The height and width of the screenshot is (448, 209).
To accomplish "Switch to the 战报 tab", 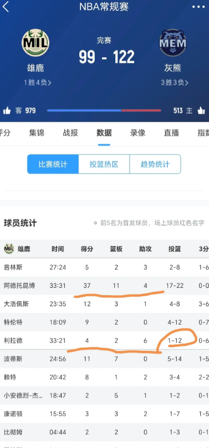I will [x=70, y=133].
